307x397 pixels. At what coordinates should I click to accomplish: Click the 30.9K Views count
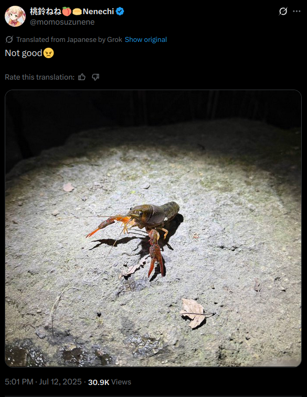(109, 382)
